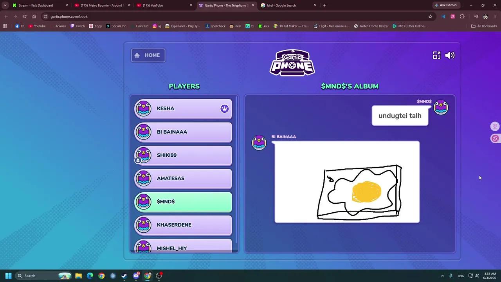Open Discord from the taskbar
This screenshot has width=501, height=282.
point(136,276)
